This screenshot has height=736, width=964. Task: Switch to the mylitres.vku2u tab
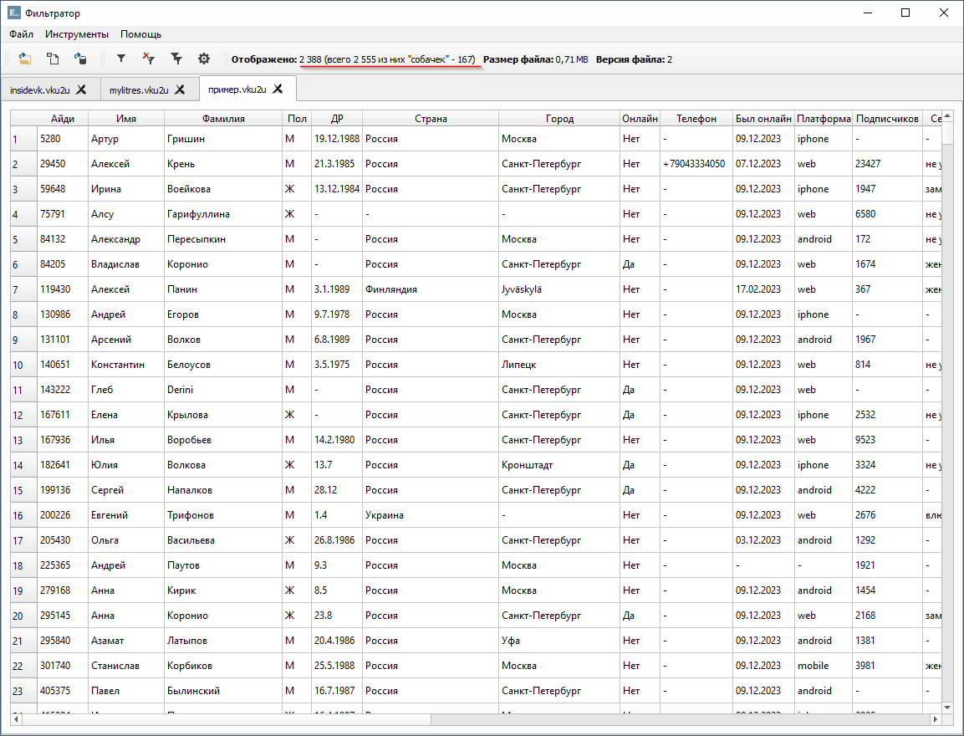pos(139,90)
